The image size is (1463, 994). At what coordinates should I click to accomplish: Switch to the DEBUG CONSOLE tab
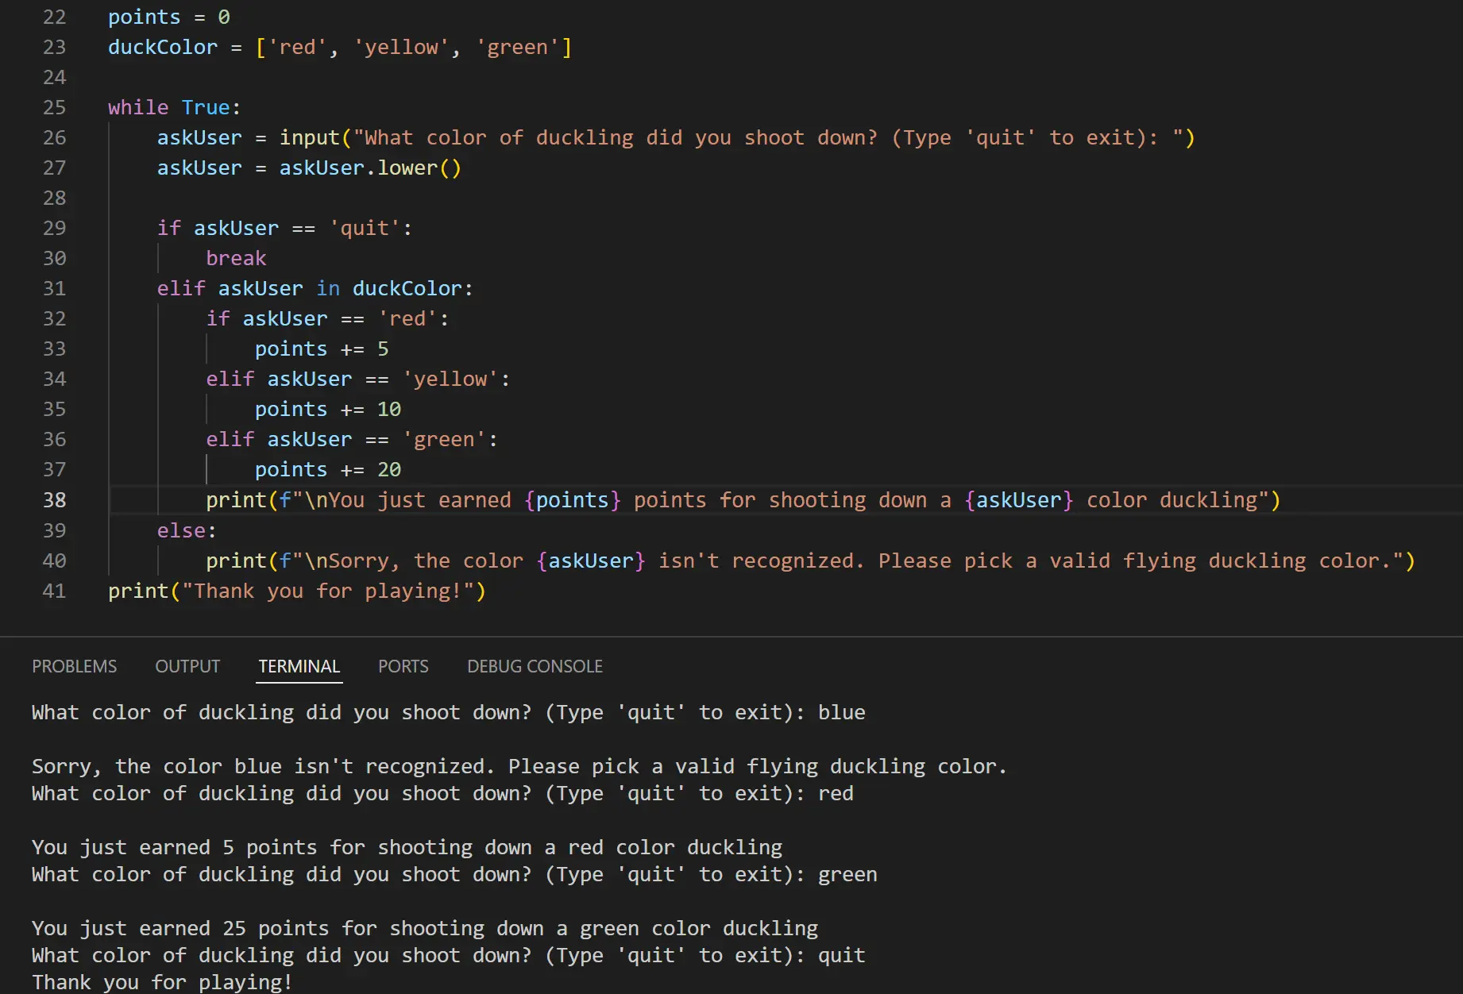(x=535, y=666)
